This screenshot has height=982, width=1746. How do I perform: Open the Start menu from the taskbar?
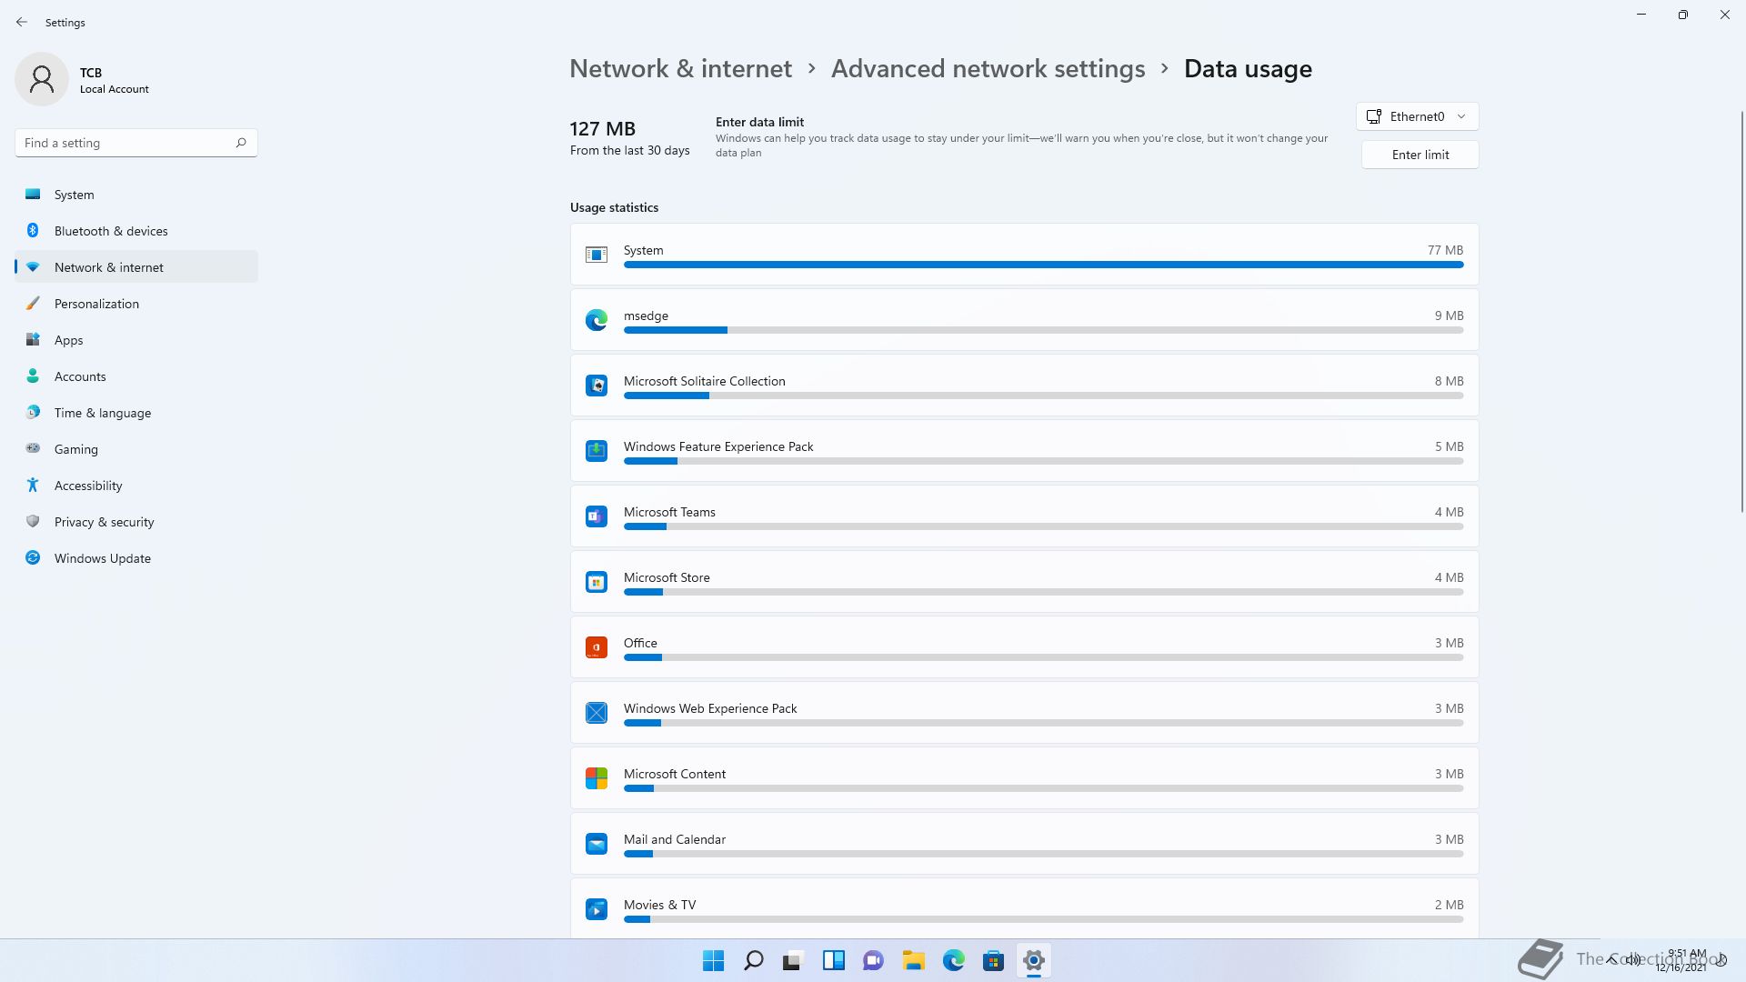click(x=714, y=960)
